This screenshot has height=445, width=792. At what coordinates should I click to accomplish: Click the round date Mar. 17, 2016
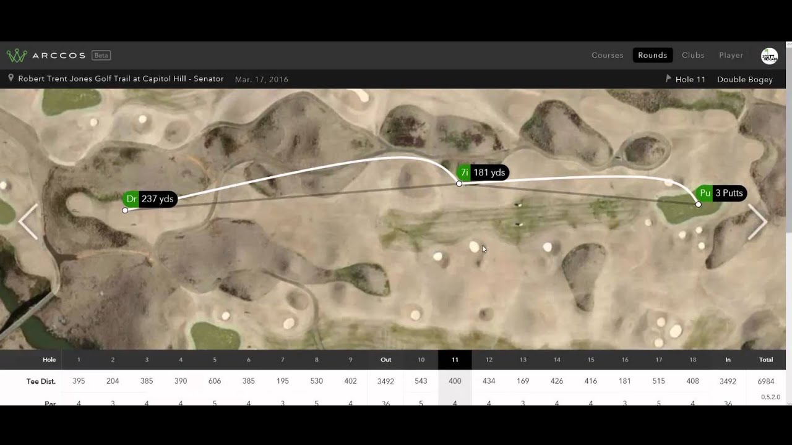[262, 79]
